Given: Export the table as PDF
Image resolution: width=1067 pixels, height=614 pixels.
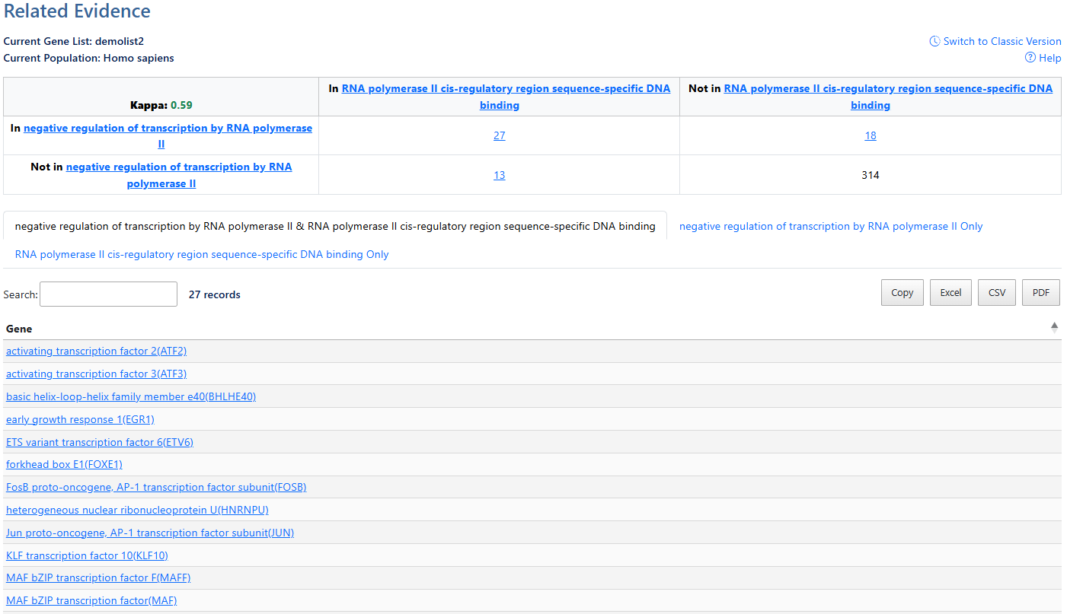Looking at the screenshot, I should coord(1040,292).
